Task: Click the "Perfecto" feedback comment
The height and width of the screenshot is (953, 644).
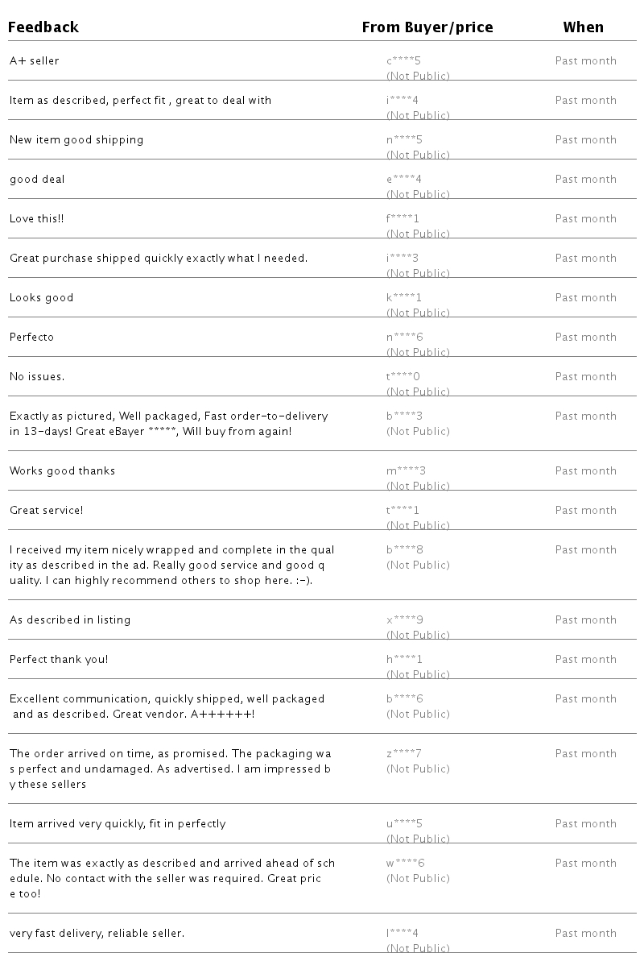Action: (32, 338)
